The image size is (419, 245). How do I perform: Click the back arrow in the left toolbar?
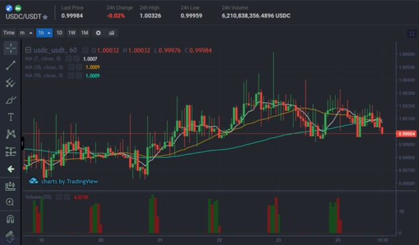pos(11,169)
